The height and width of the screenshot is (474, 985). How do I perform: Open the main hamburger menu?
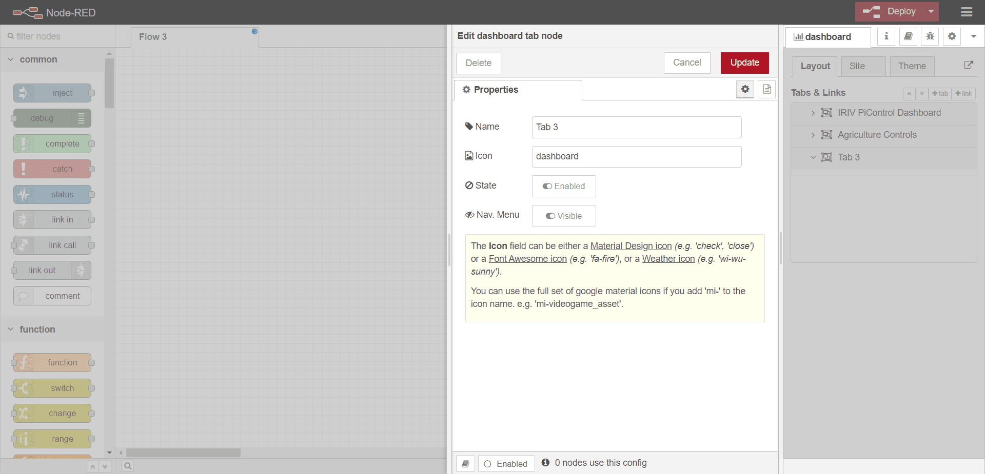(x=967, y=12)
